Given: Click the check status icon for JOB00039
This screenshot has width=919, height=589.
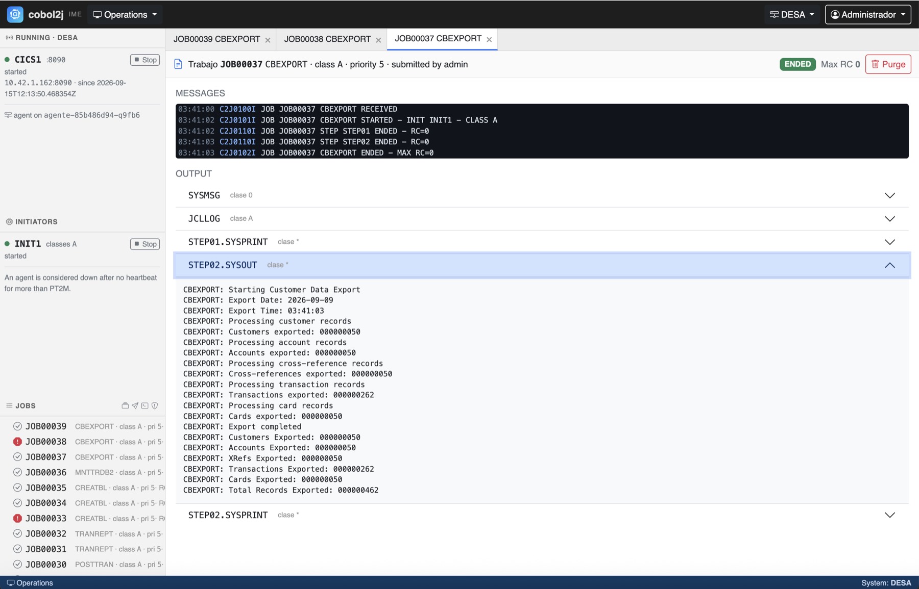Looking at the screenshot, I should pos(17,426).
